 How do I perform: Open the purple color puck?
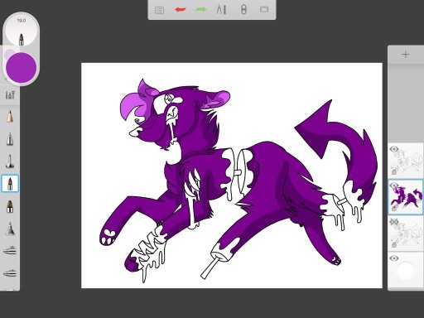[x=22, y=67]
